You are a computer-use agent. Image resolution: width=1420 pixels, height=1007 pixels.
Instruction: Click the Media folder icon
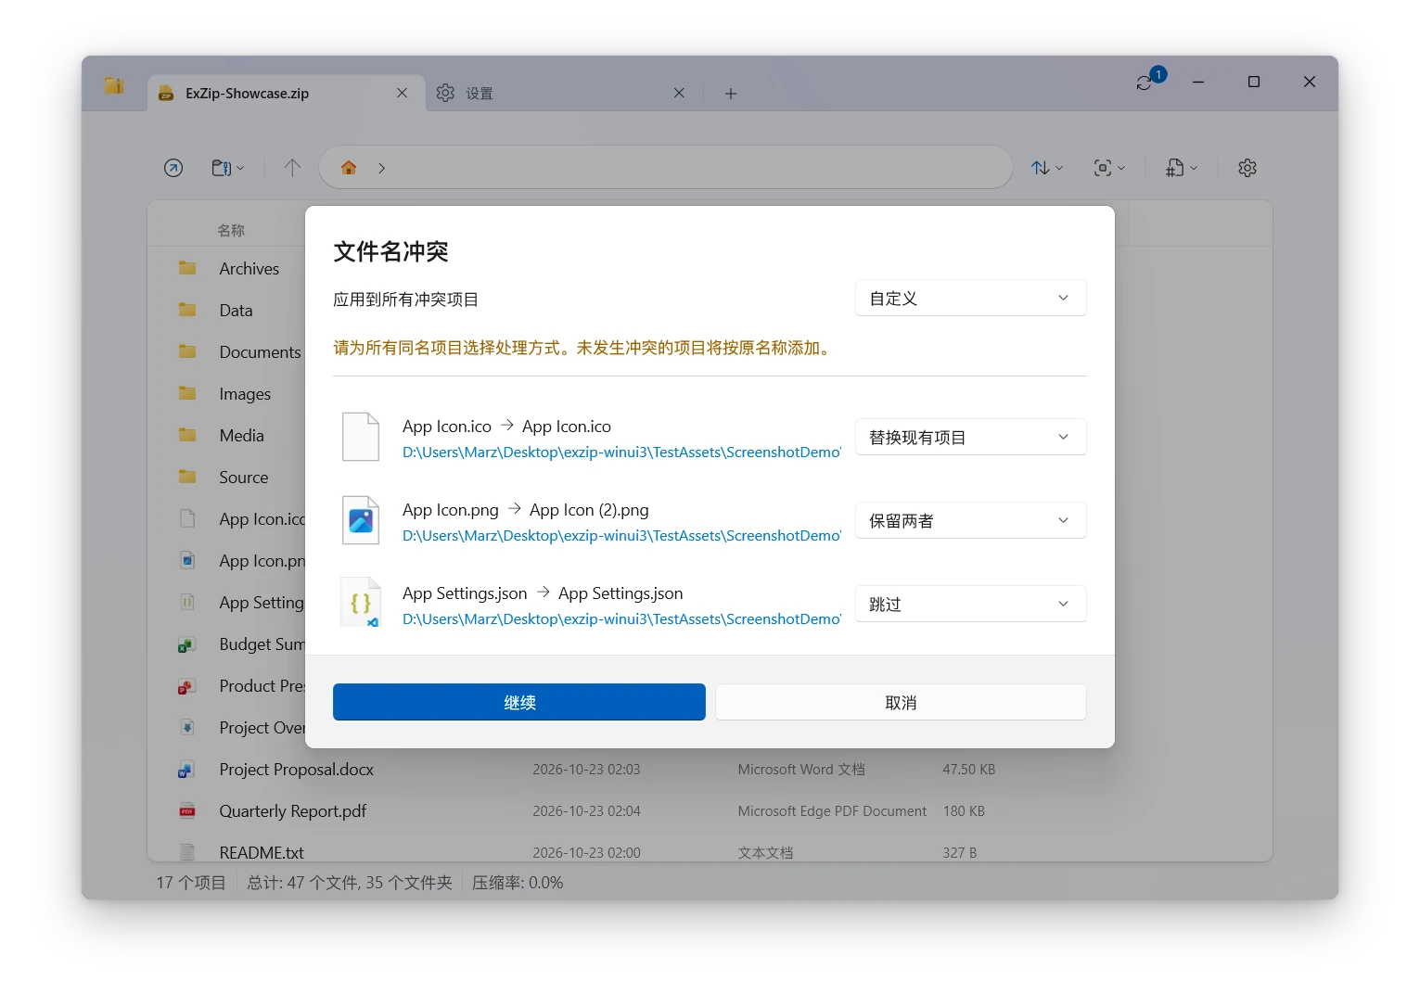coord(187,435)
